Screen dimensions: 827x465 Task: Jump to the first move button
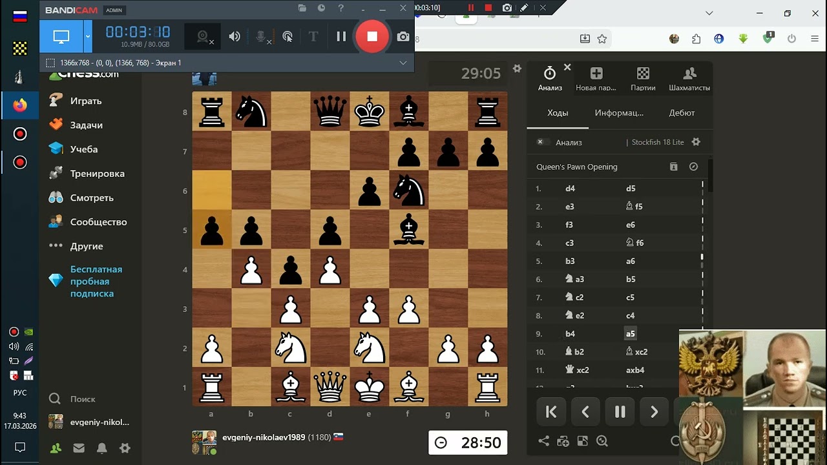click(x=551, y=412)
